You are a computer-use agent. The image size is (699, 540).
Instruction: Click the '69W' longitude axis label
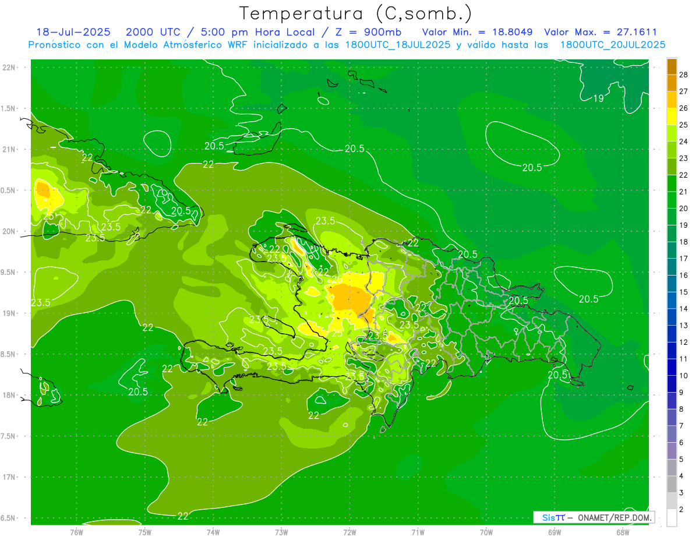tap(555, 532)
